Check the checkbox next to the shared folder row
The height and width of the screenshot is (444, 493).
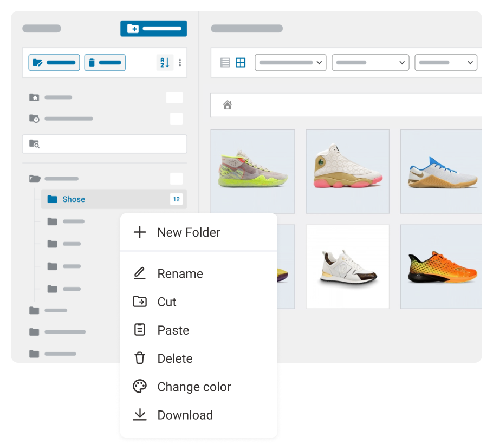click(176, 118)
